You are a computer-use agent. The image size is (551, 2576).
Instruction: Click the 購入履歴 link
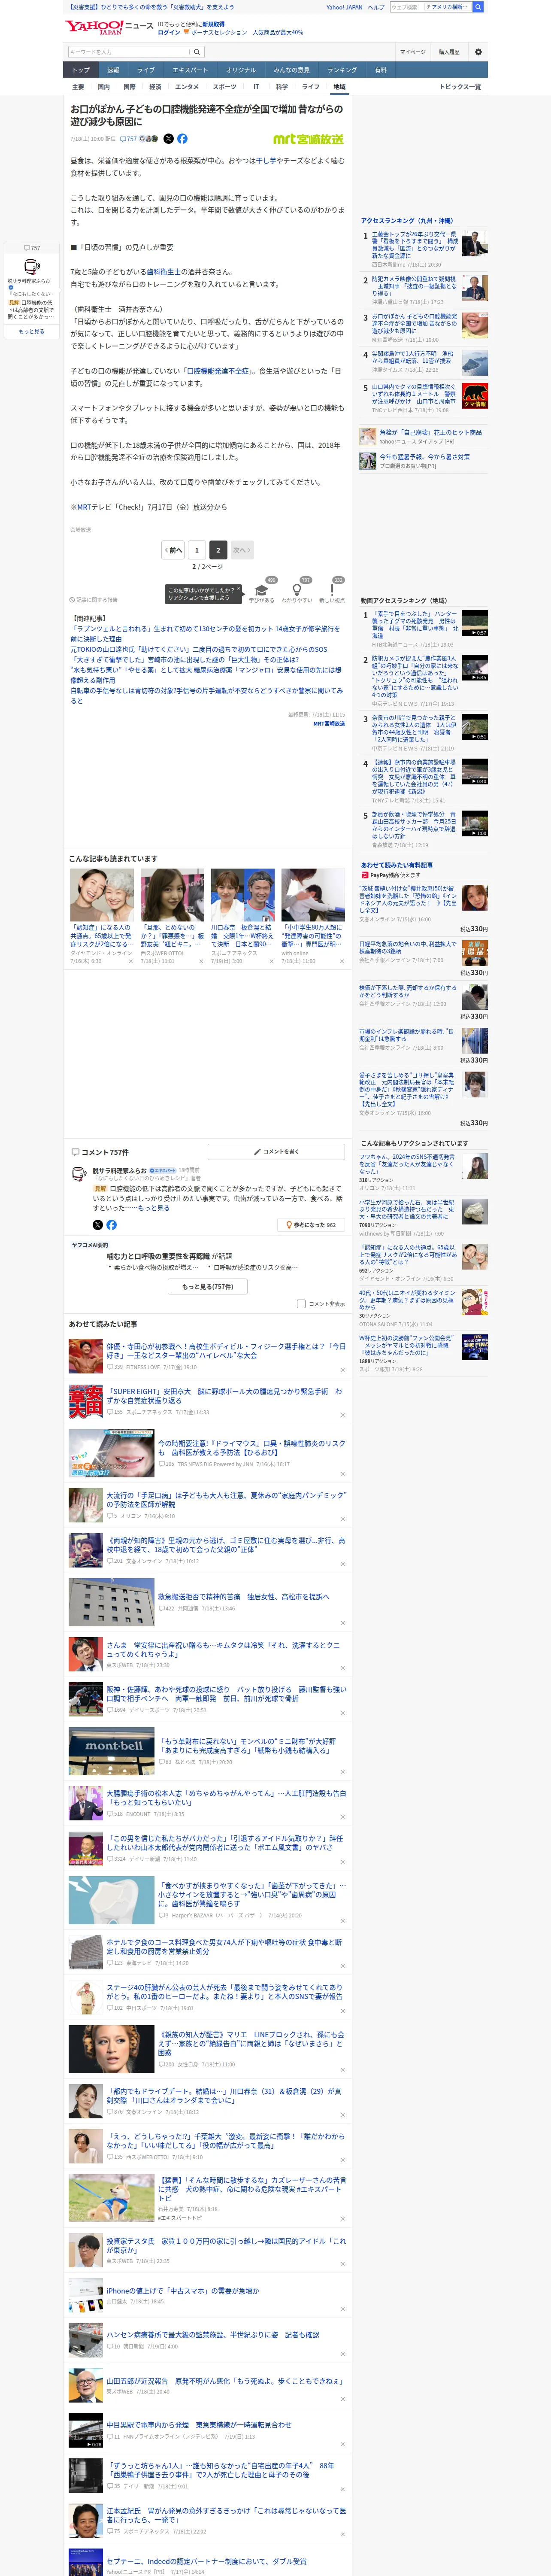tap(449, 52)
